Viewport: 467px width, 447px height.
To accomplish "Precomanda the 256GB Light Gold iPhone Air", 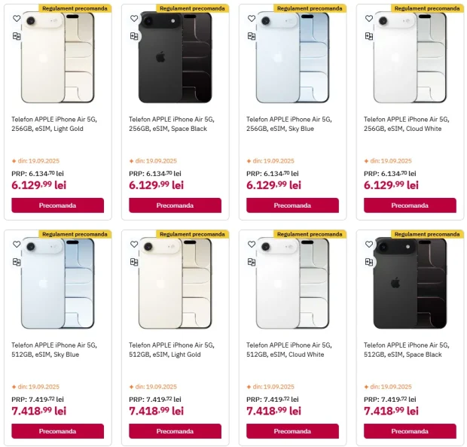I will click(58, 205).
